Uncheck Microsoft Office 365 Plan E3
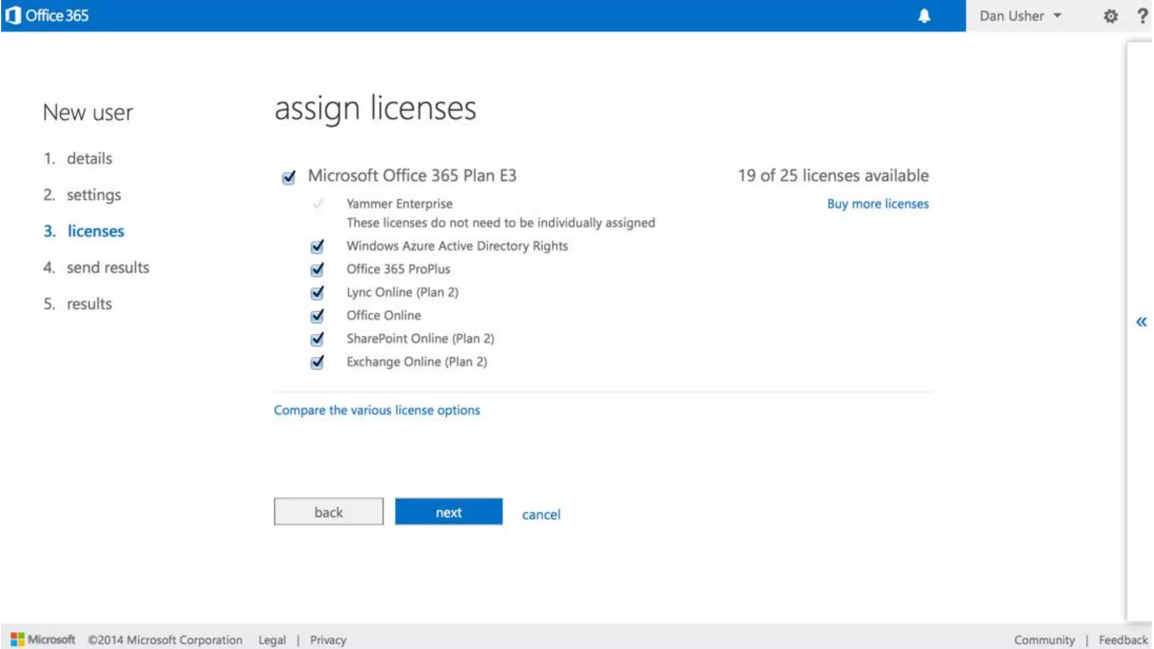The width and height of the screenshot is (1154, 649). (x=288, y=177)
